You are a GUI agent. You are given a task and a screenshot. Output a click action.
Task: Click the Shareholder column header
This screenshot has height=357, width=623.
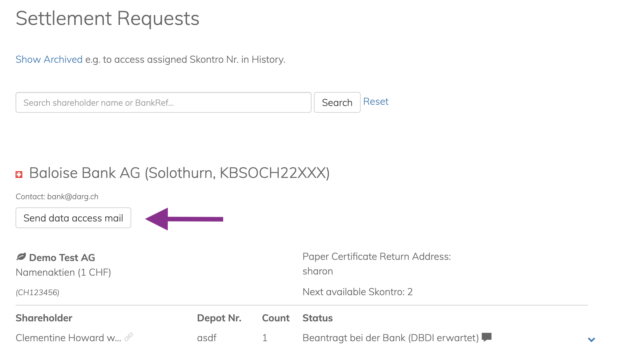[44, 318]
